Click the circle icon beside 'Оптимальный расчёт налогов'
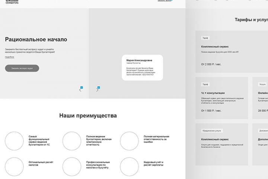The width and height of the screenshot is (268, 179). pyautogui.click(x=15, y=167)
